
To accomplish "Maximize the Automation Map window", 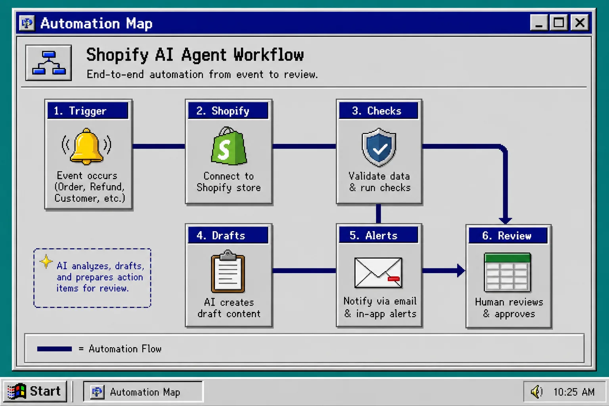I will pyautogui.click(x=559, y=23).
